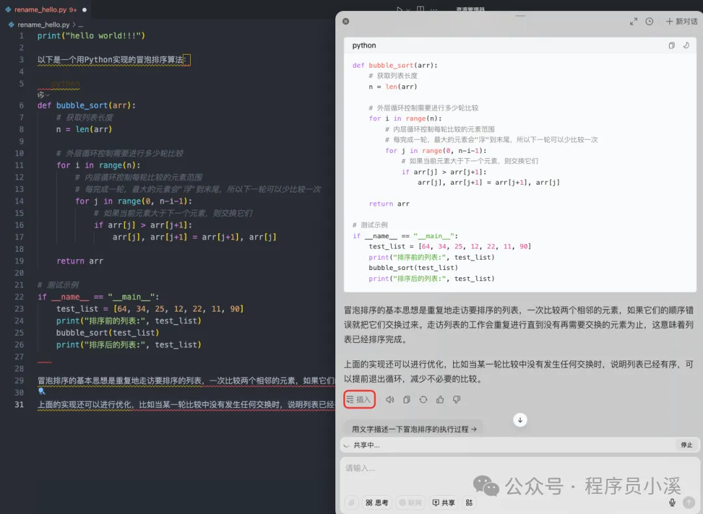This screenshot has height=514, width=703.
Task: Click the Insert (插入) code button
Action: [x=359, y=399]
